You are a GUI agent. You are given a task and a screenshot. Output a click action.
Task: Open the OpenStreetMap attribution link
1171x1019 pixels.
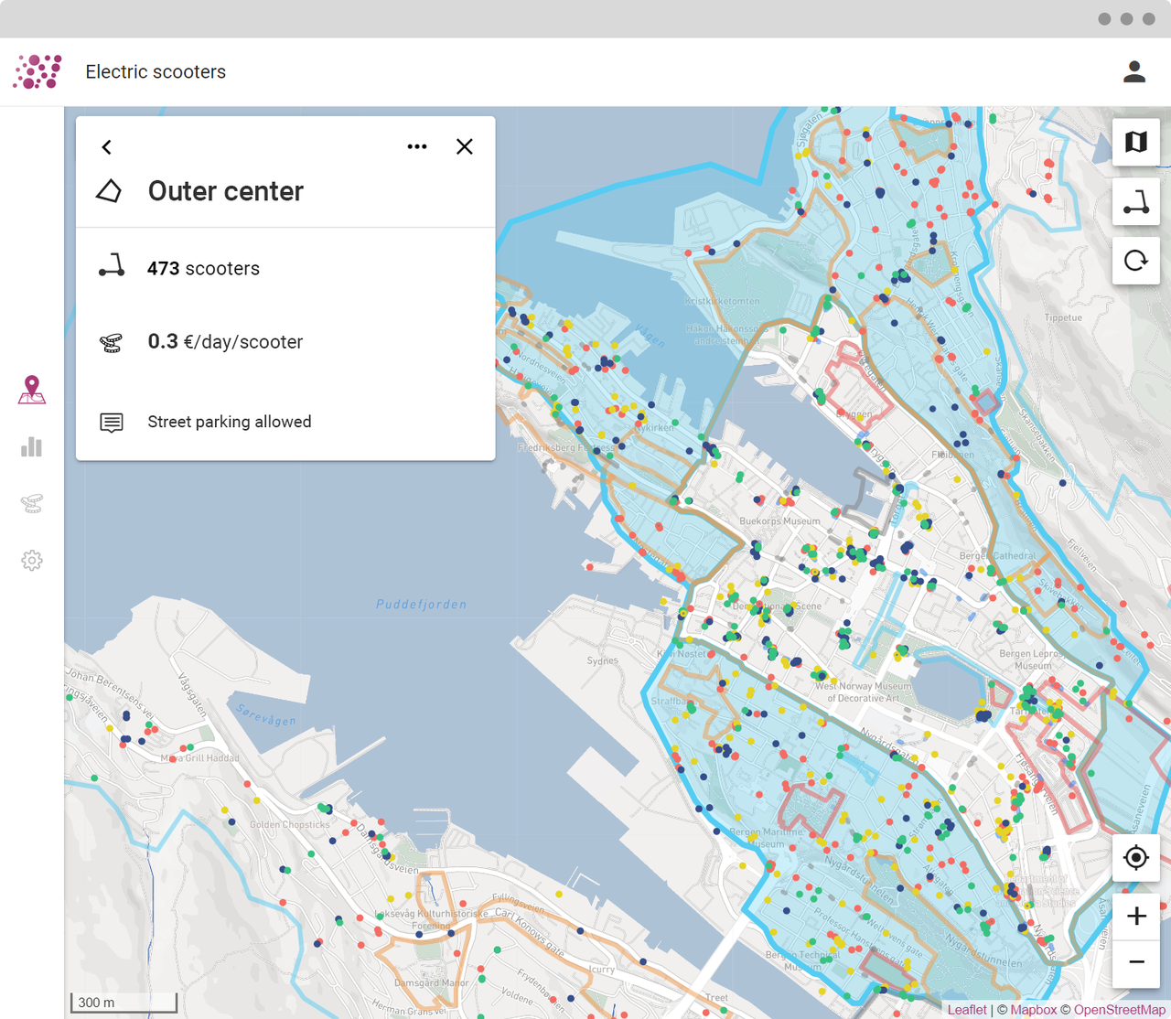click(1119, 1010)
